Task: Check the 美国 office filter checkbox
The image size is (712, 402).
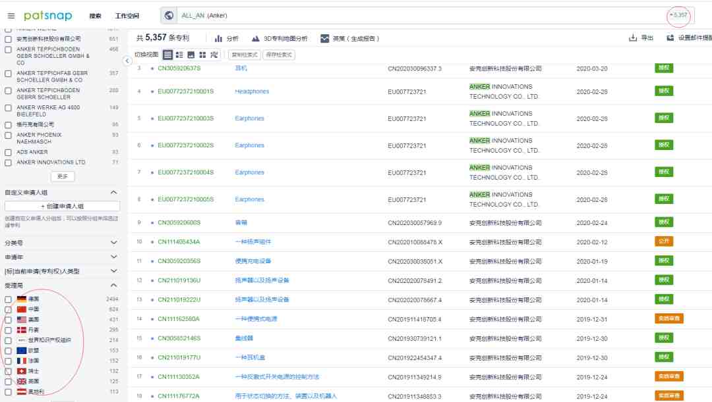Action: tap(8, 320)
